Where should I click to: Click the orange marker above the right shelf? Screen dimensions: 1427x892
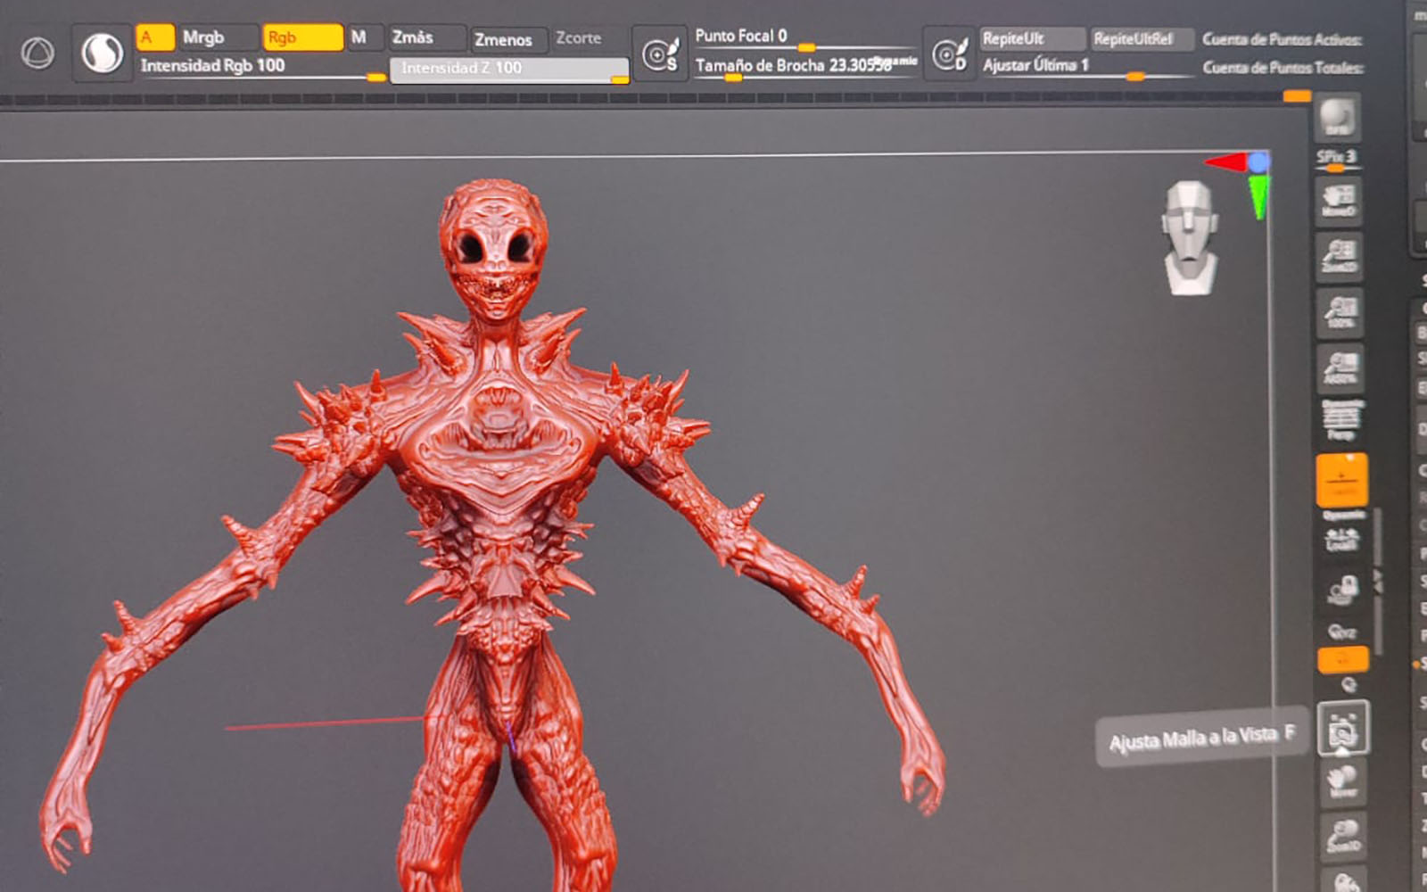(x=1297, y=96)
